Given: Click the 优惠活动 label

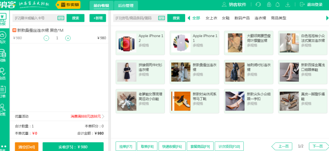Looking at the screenshot, I should pos(22,116).
